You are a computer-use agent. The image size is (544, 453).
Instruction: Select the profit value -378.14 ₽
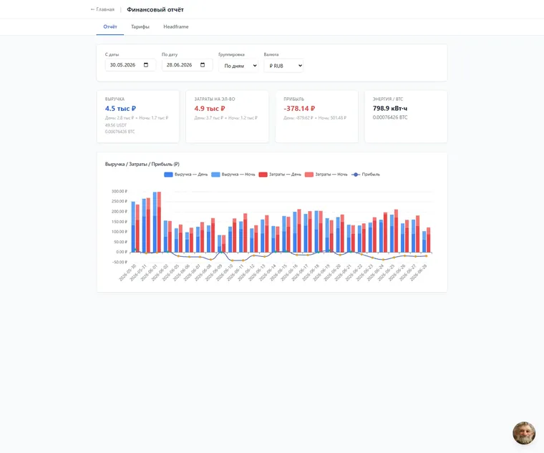pos(299,109)
